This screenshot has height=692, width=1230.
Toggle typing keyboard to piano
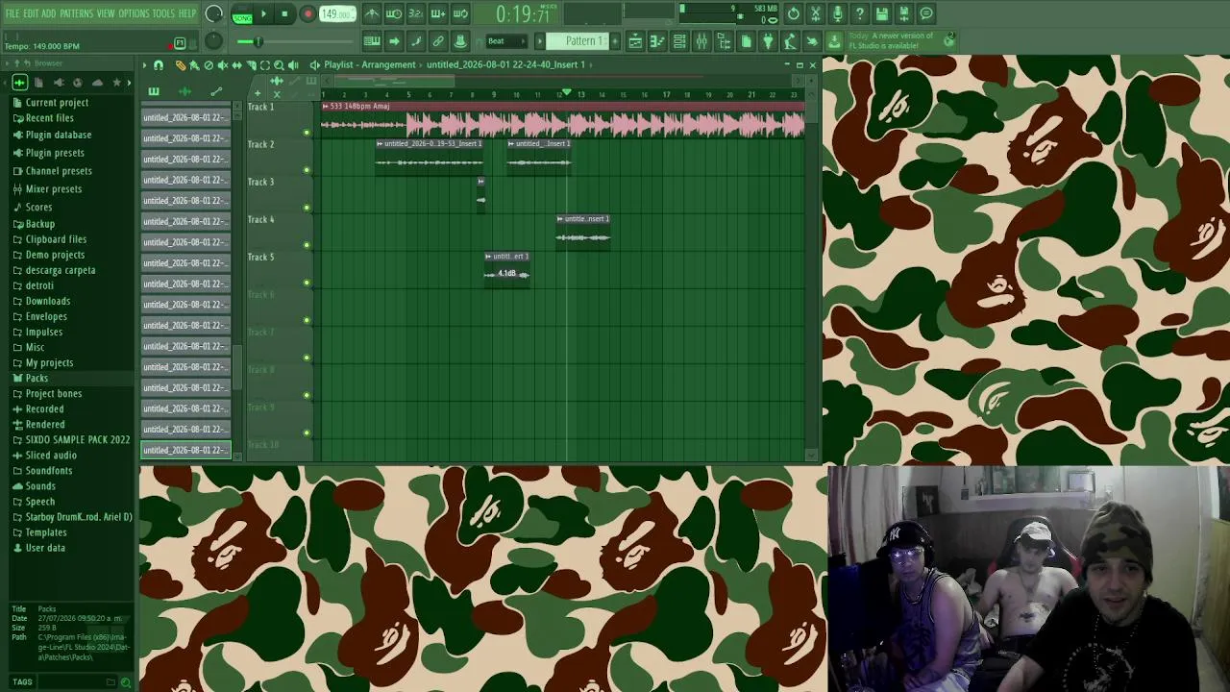(x=372, y=41)
